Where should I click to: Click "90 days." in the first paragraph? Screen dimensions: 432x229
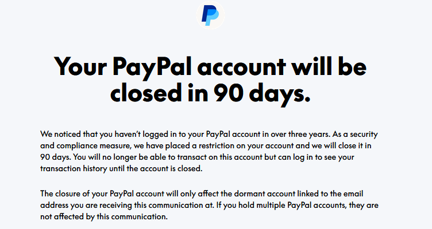pyautogui.click(x=55, y=157)
